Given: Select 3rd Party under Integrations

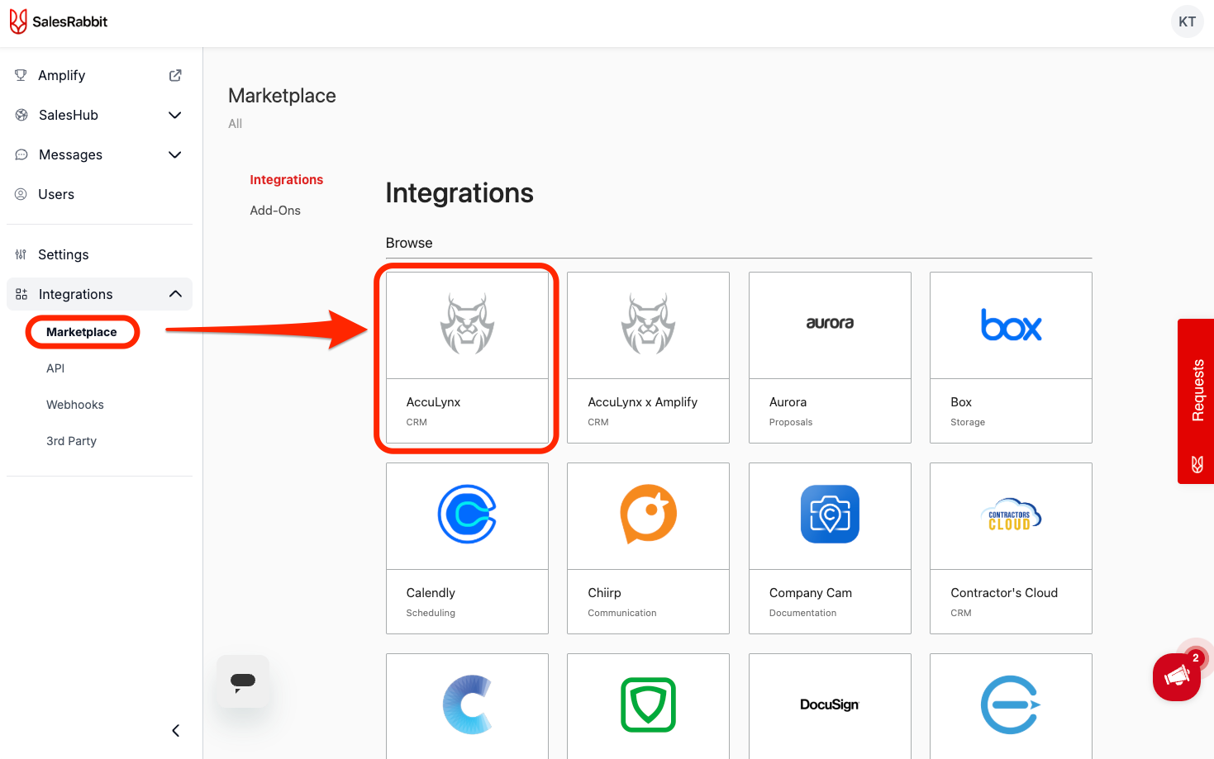Looking at the screenshot, I should 71,441.
